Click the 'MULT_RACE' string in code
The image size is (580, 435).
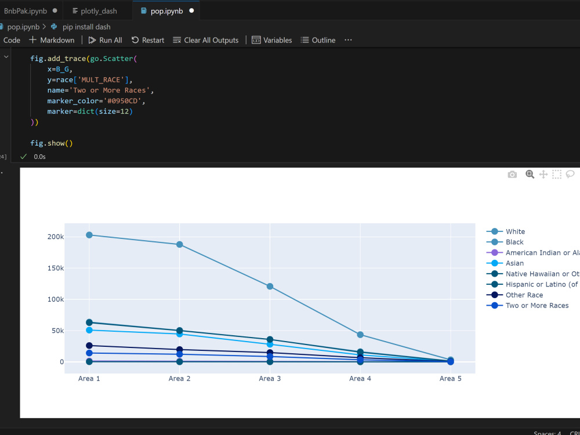(100, 80)
